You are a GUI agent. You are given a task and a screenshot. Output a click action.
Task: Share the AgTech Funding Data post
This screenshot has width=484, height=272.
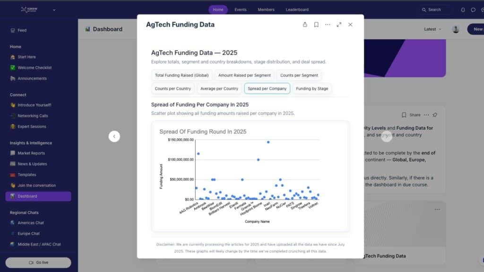coord(305,25)
